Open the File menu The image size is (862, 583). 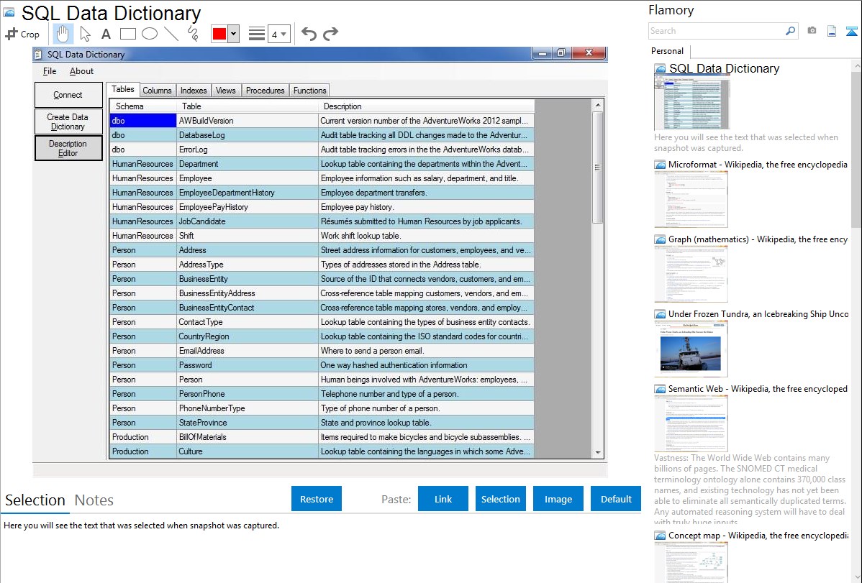click(50, 71)
